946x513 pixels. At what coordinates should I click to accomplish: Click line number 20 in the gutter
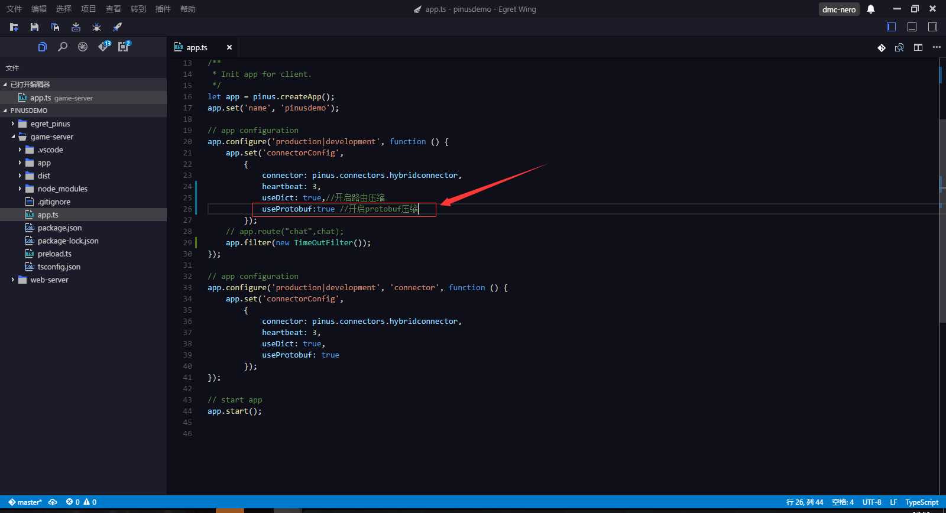tap(187, 142)
